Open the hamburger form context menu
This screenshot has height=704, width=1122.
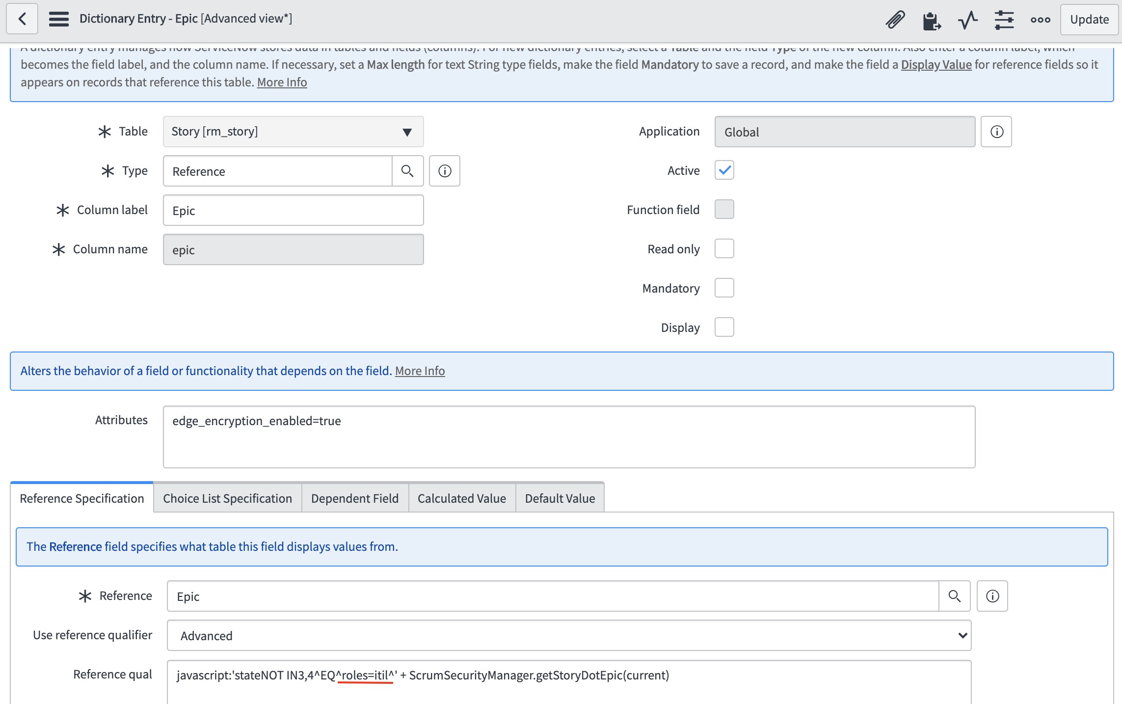pyautogui.click(x=58, y=19)
